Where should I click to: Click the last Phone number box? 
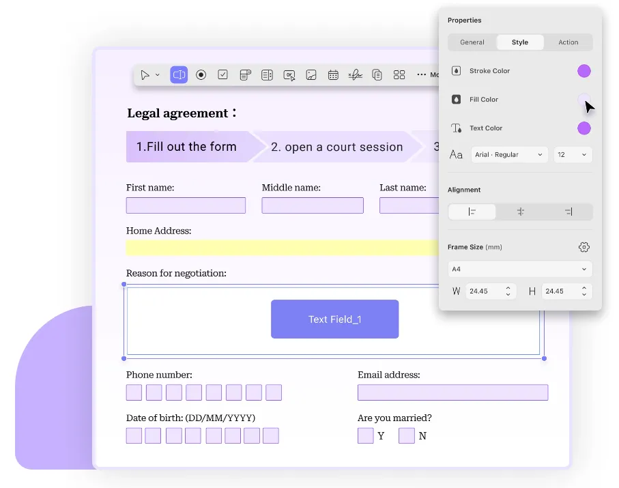pyautogui.click(x=274, y=392)
